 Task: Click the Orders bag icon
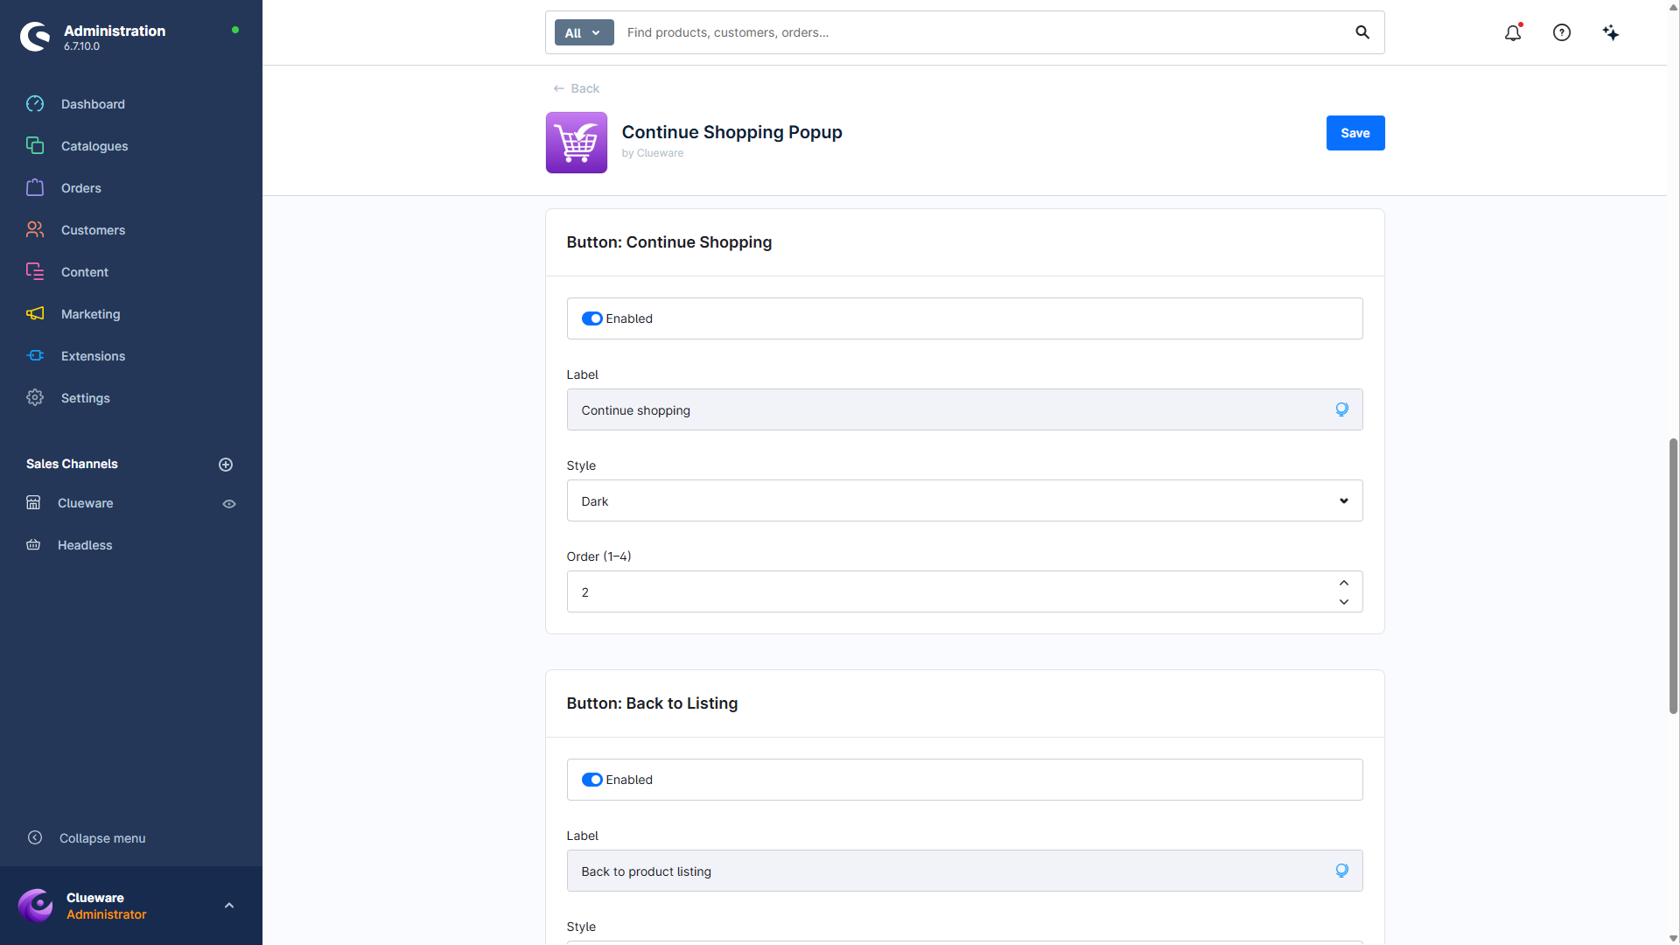coord(35,188)
